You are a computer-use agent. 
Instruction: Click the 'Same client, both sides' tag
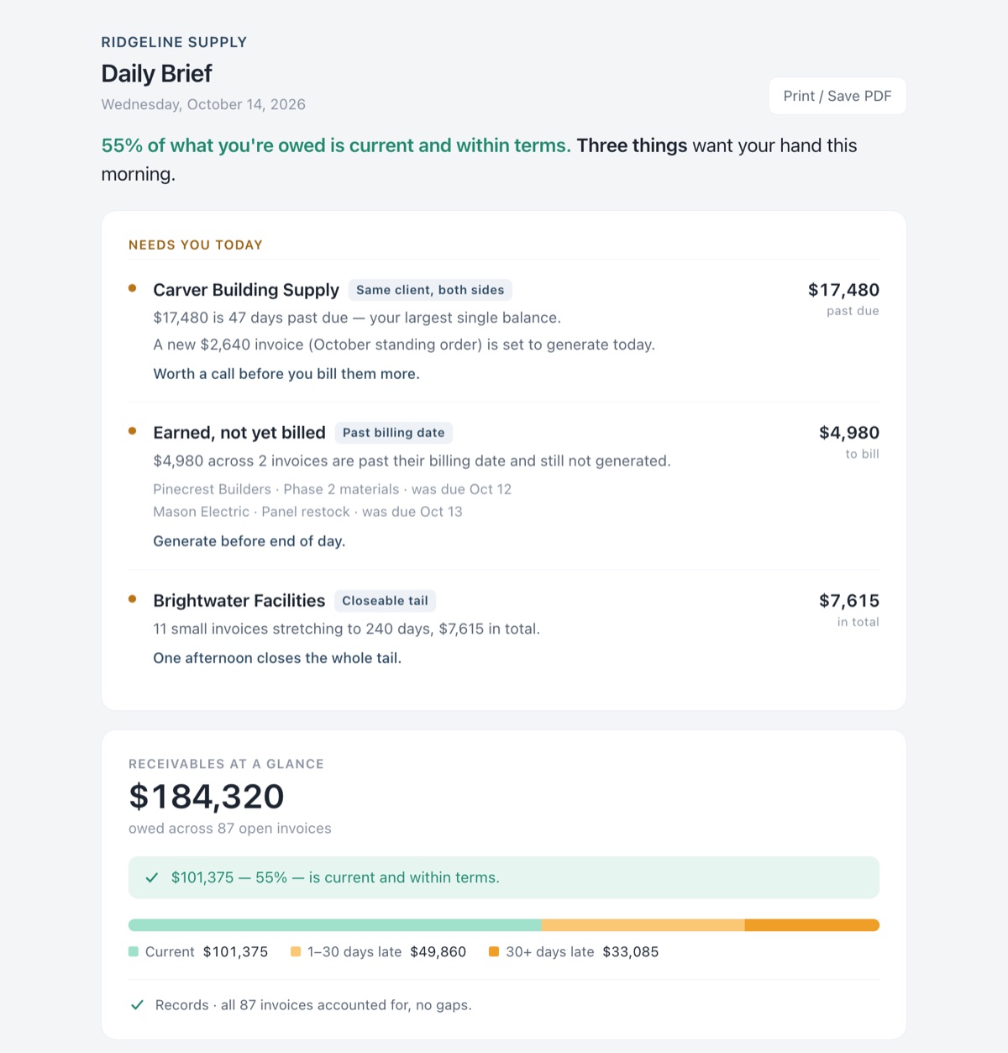tap(430, 290)
